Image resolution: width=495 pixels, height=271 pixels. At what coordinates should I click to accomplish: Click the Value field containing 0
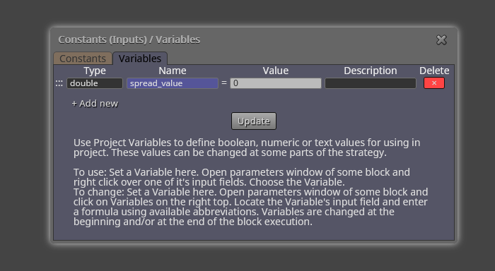[276, 83]
